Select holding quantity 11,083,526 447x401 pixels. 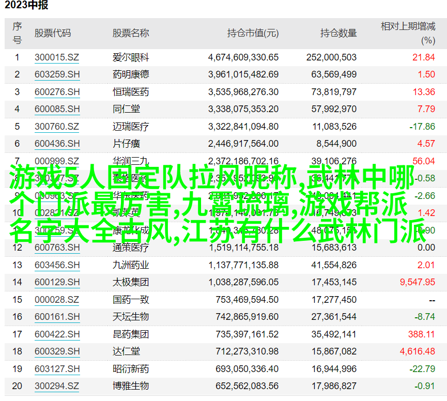coord(334,127)
